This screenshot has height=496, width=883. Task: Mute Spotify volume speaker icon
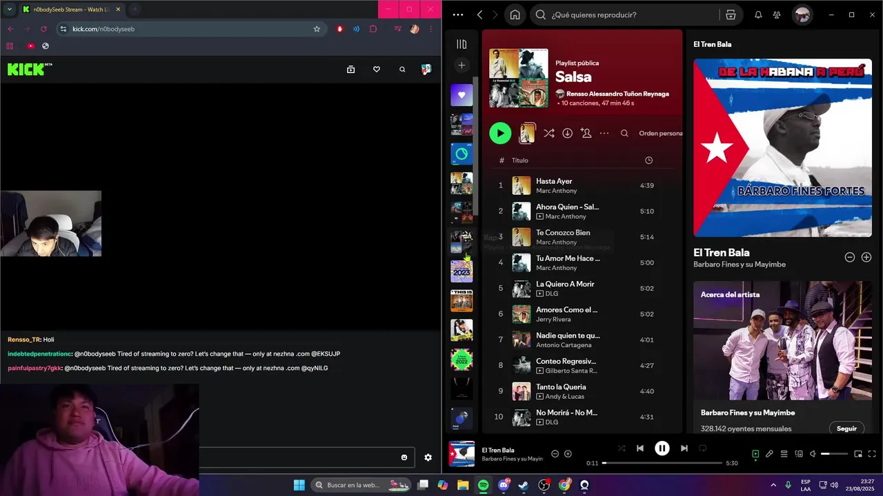coord(813,454)
